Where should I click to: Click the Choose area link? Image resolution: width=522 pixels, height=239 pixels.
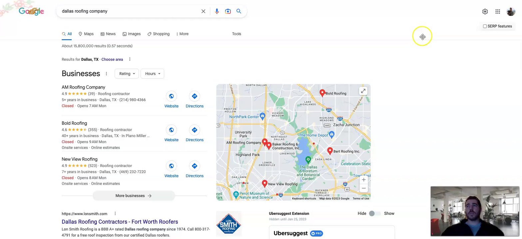[112, 59]
